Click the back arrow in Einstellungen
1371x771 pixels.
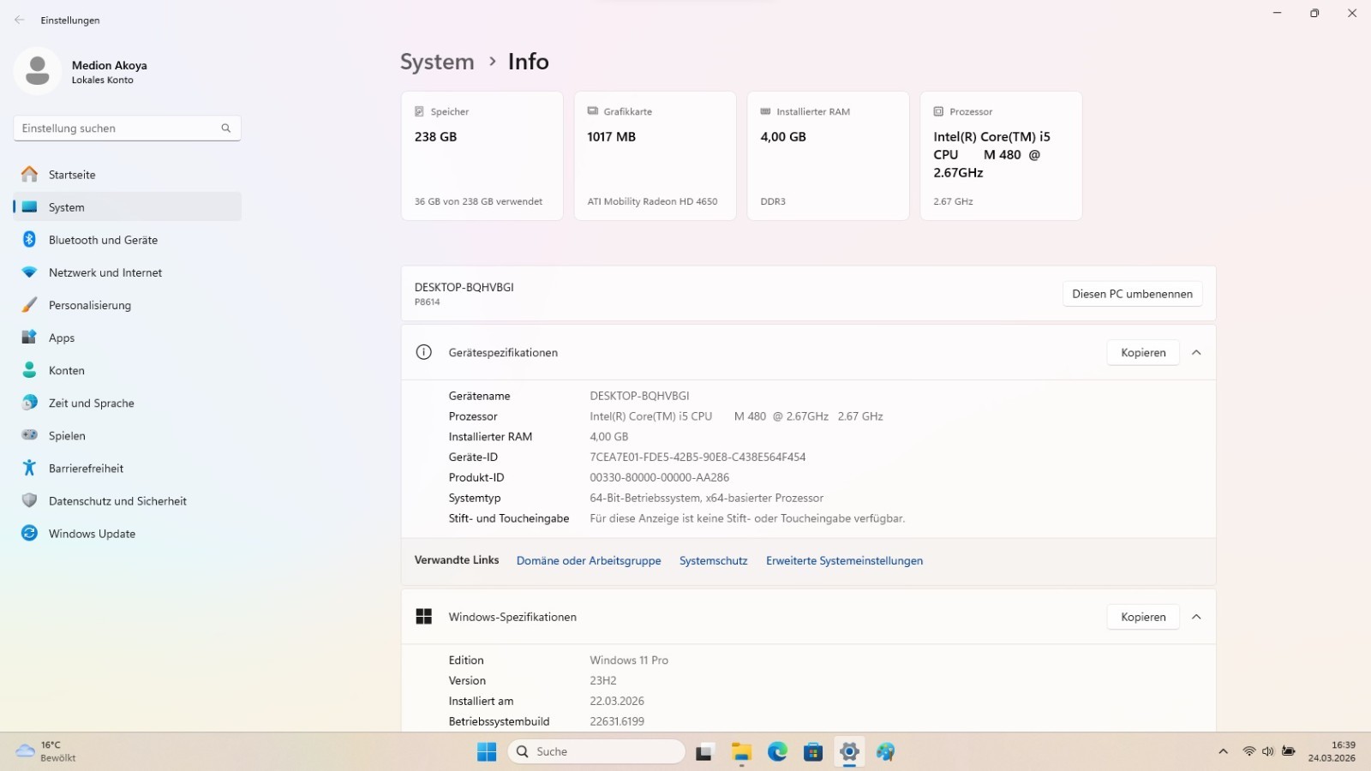[x=19, y=20]
